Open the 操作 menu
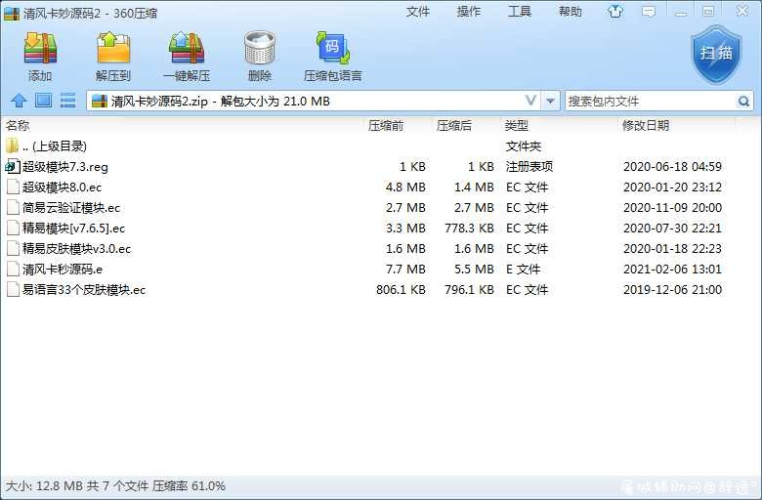 pyautogui.click(x=469, y=12)
